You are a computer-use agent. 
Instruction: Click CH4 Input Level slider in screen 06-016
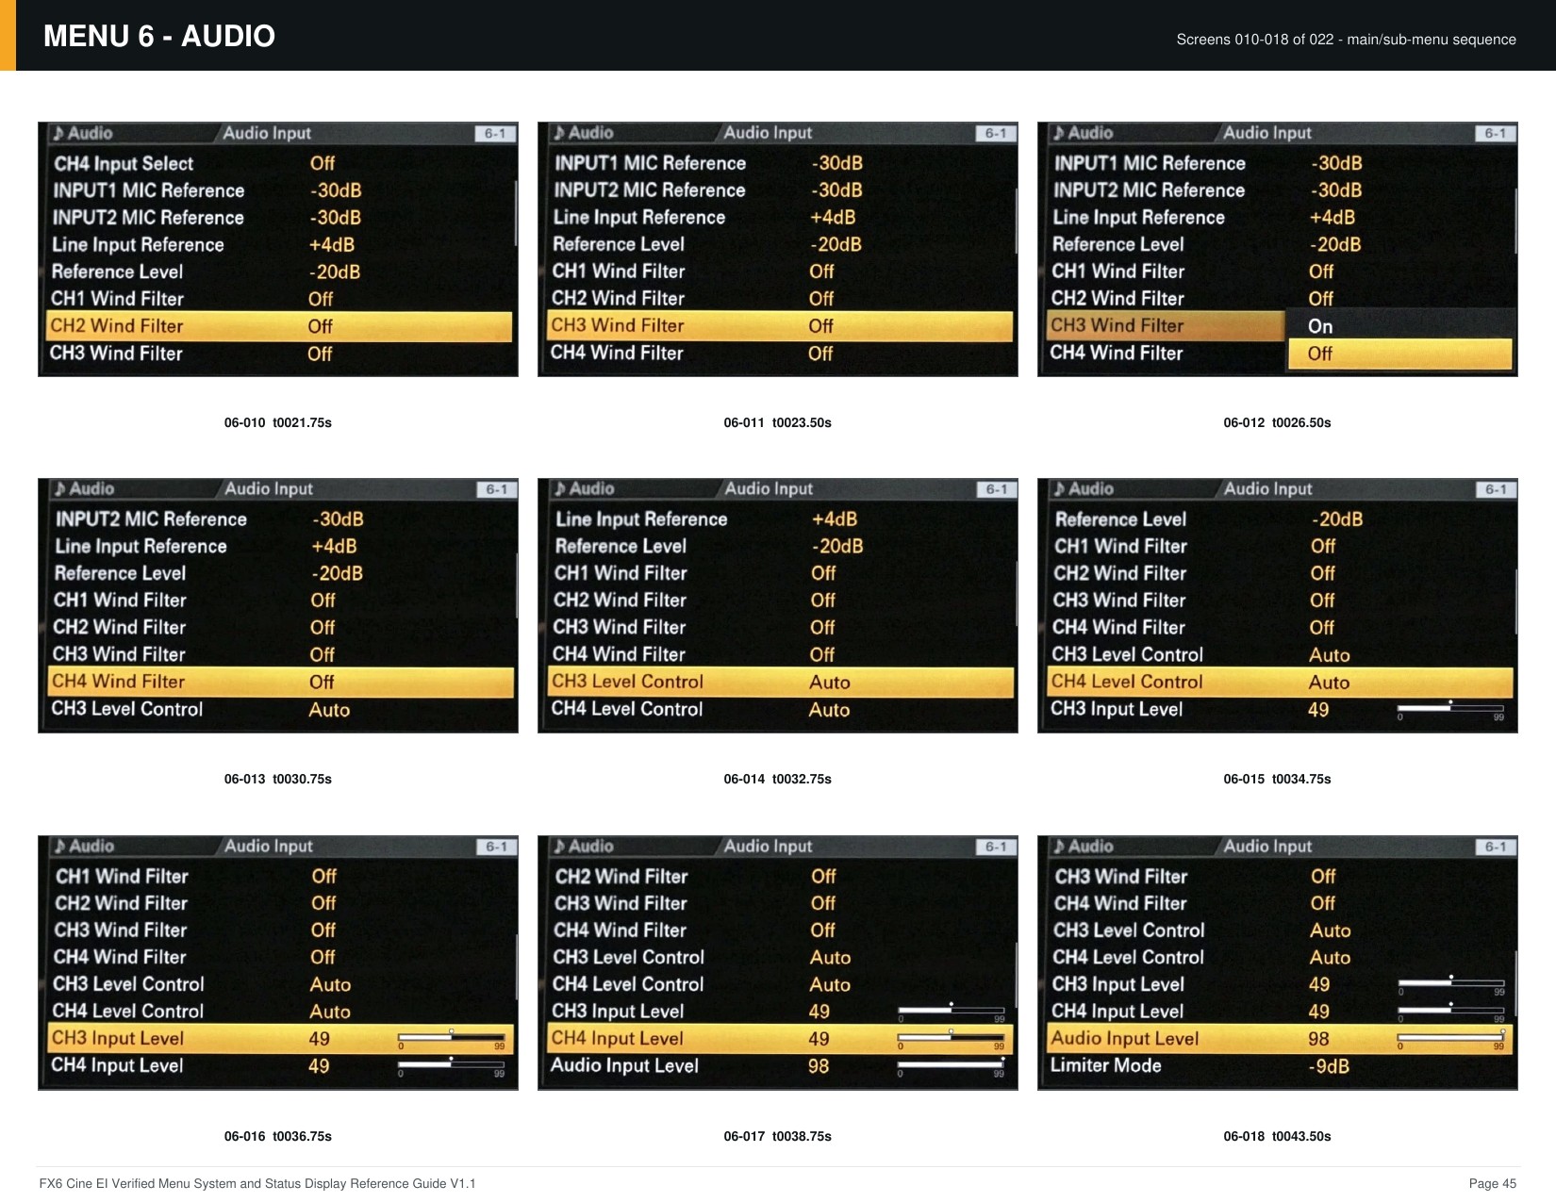451,1065
